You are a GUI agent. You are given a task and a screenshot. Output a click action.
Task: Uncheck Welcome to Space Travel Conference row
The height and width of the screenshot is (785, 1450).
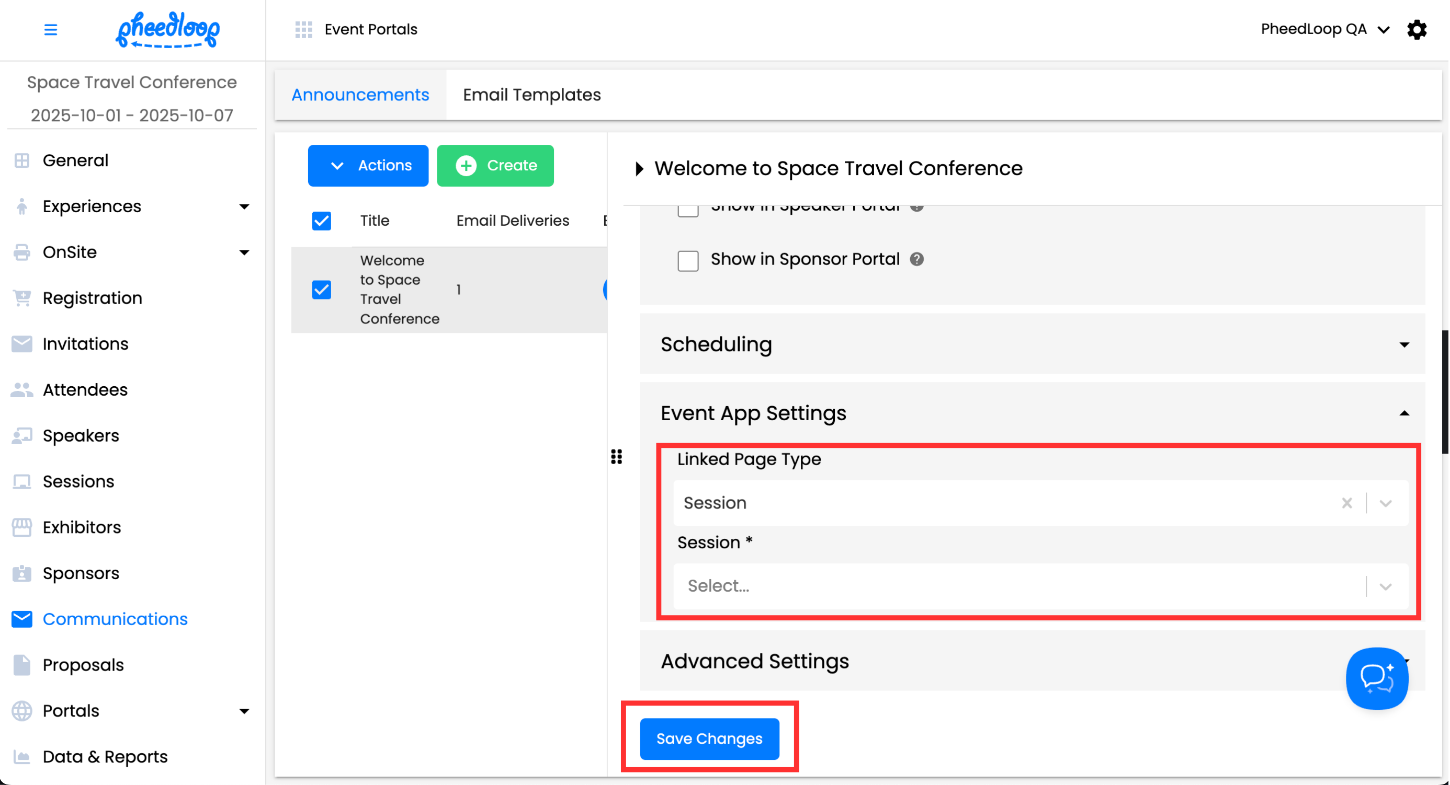(321, 290)
